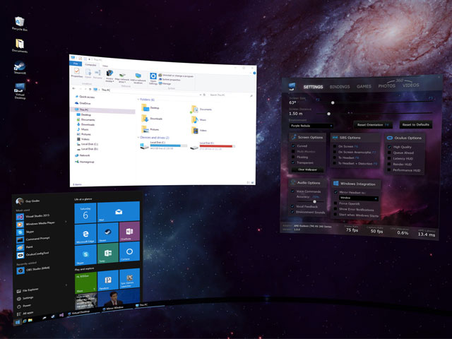Viewport: 452px width, 339px height.
Task: Open the Mail tile in Start menu
Action: [119, 212]
